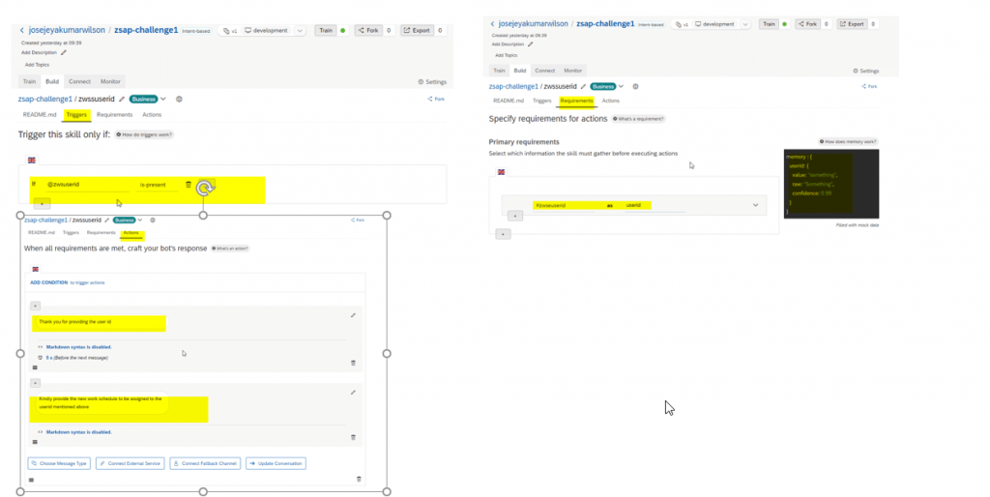Open josejeyakumarwilson profile link in Triggers screenshot
This screenshot has width=990, height=497.
67,30
